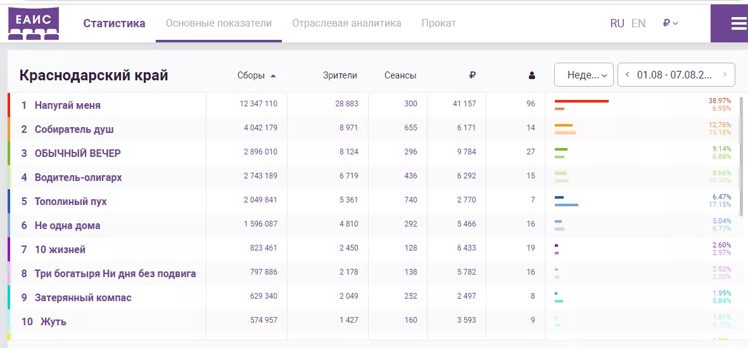
Task: Go to next week arrow
Action: [725, 75]
